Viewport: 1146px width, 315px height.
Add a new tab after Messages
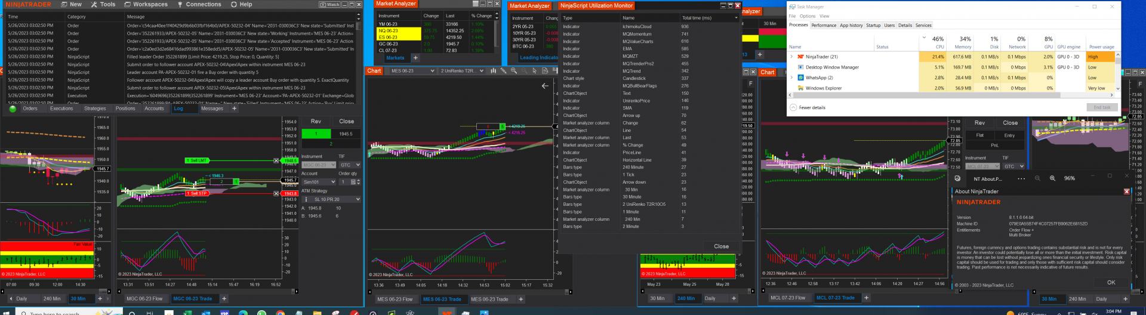[x=234, y=109]
